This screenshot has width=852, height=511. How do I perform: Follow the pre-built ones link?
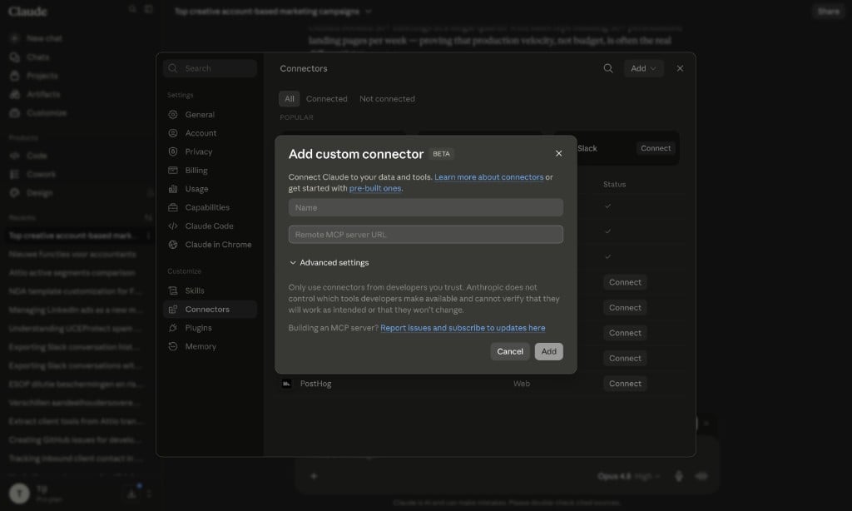(x=375, y=188)
